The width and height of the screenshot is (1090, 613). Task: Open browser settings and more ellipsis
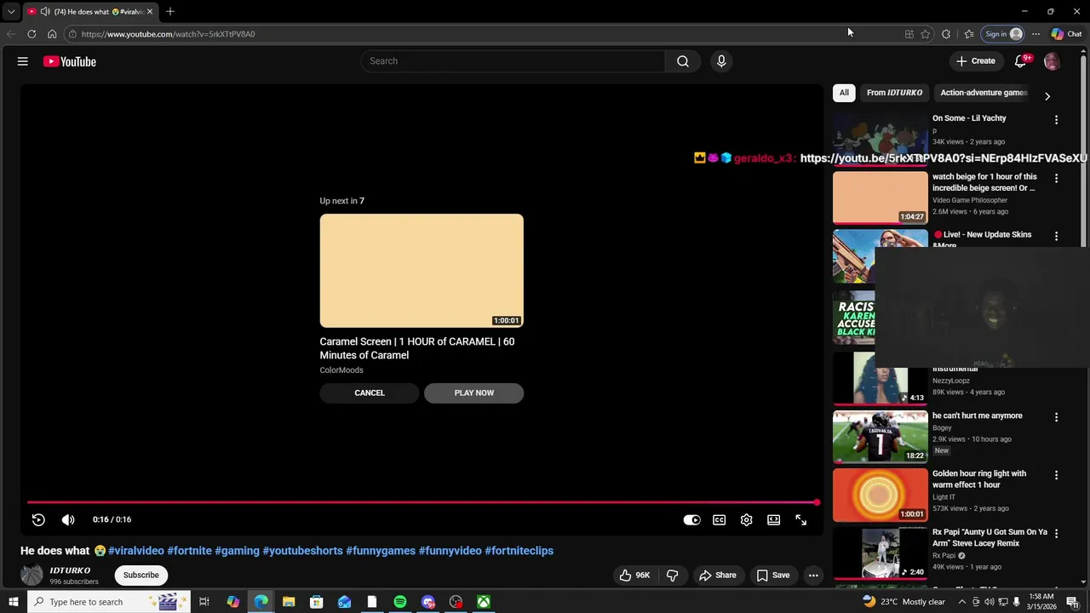pyautogui.click(x=1035, y=34)
